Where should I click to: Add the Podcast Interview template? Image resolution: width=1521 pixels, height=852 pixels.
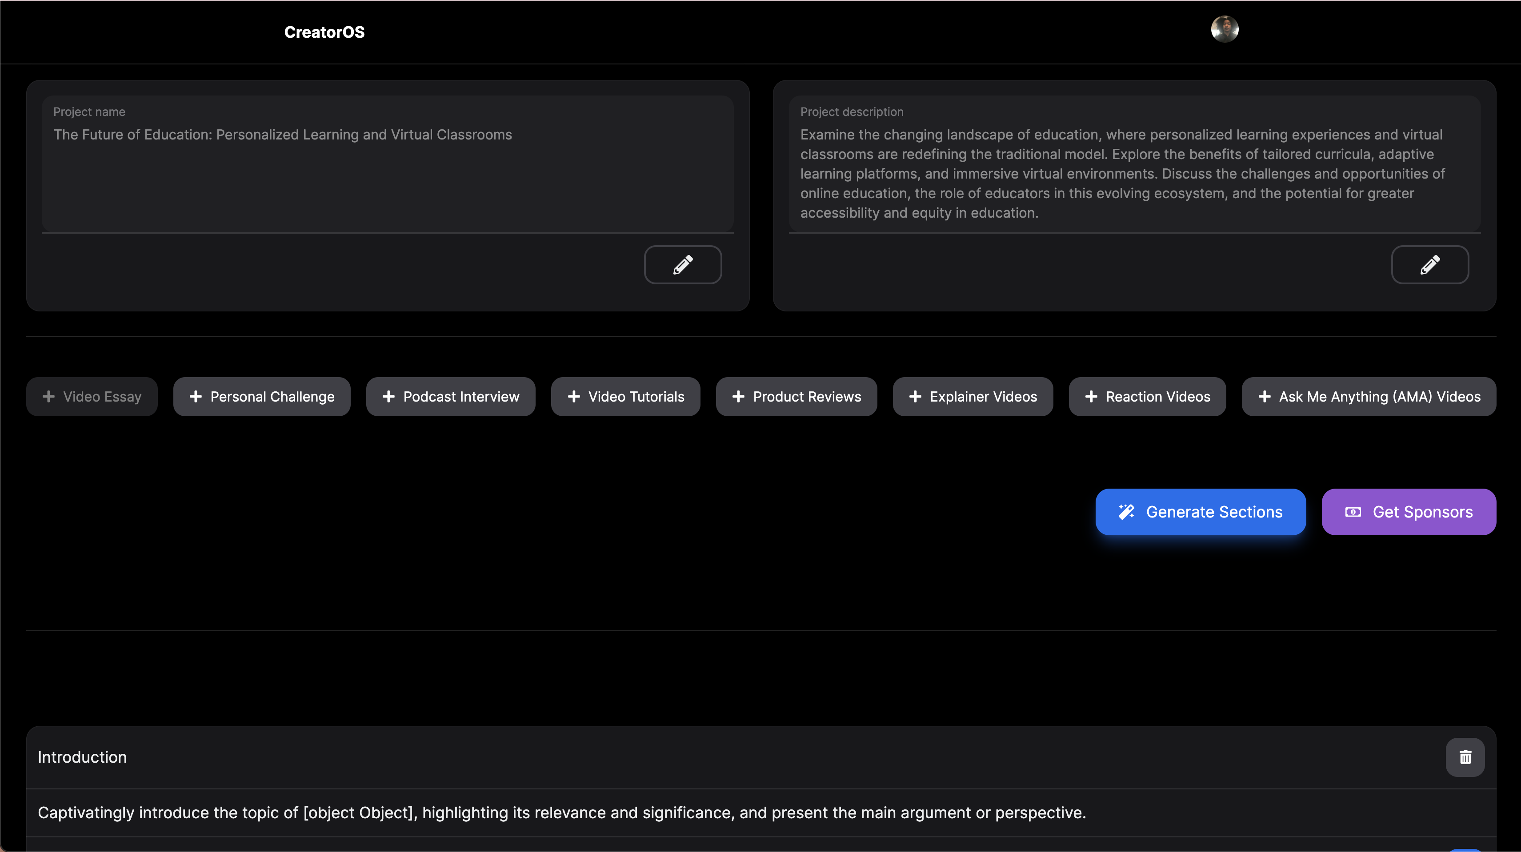pyautogui.click(x=451, y=397)
